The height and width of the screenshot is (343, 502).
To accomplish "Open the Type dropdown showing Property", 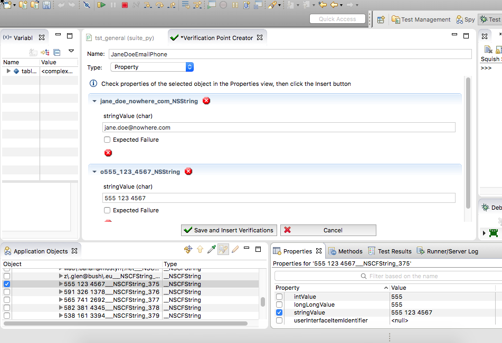I will 152,67.
